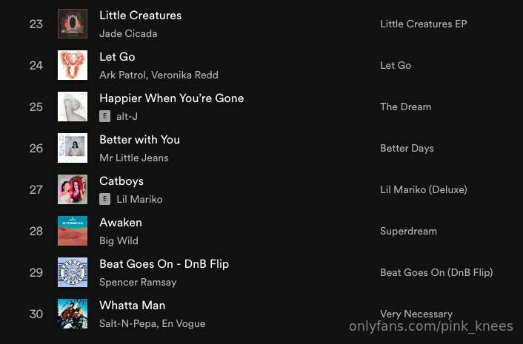Open the Little Creatures album cover thumbnail

pos(73,24)
